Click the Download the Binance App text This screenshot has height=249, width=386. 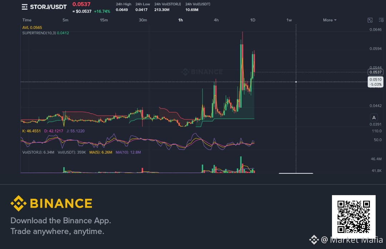[61, 220]
